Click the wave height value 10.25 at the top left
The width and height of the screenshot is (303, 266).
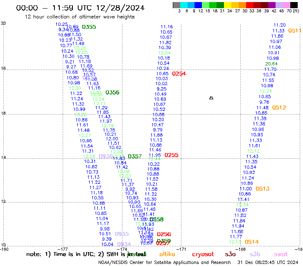(61, 24)
